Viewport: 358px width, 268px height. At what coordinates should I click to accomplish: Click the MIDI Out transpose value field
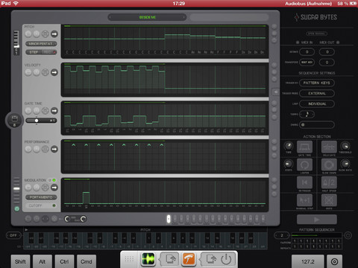point(327,63)
